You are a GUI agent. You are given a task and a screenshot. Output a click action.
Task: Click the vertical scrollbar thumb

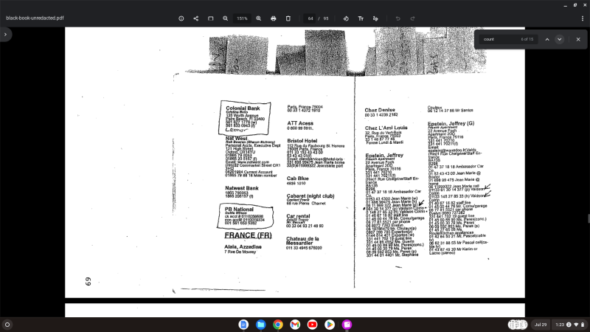(x=589, y=218)
